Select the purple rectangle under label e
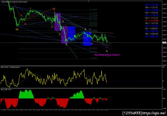 click(58, 22)
